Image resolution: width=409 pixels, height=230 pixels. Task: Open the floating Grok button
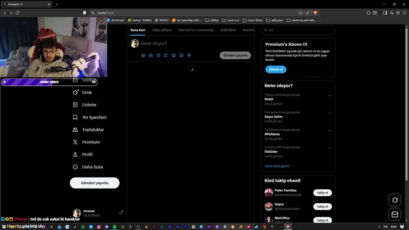[x=395, y=200]
